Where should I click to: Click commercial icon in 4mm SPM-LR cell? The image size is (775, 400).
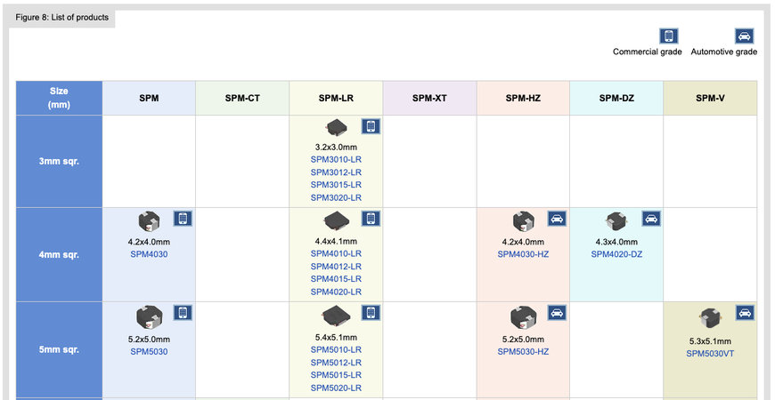[x=371, y=219]
